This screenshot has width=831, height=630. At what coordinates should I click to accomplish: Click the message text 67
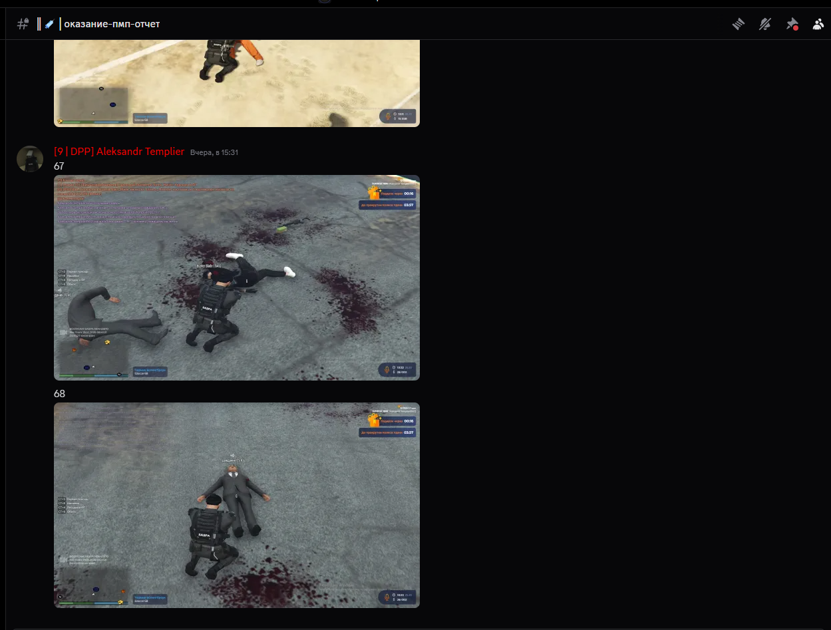pos(59,166)
